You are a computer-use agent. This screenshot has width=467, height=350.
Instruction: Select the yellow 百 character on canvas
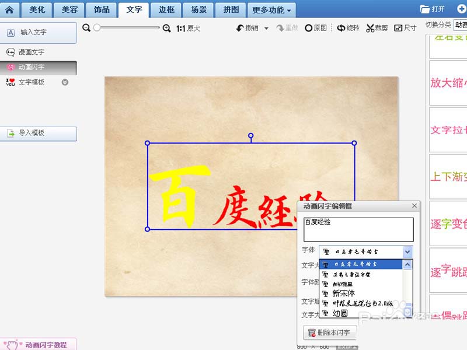(180, 197)
